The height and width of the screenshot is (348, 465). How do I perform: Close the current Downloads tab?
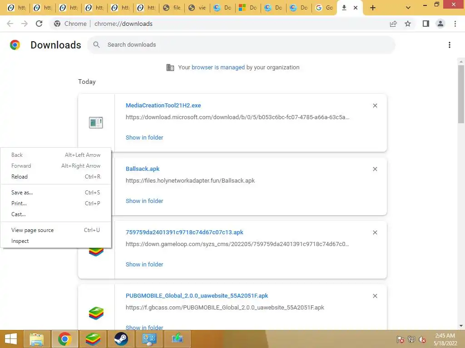355,8
